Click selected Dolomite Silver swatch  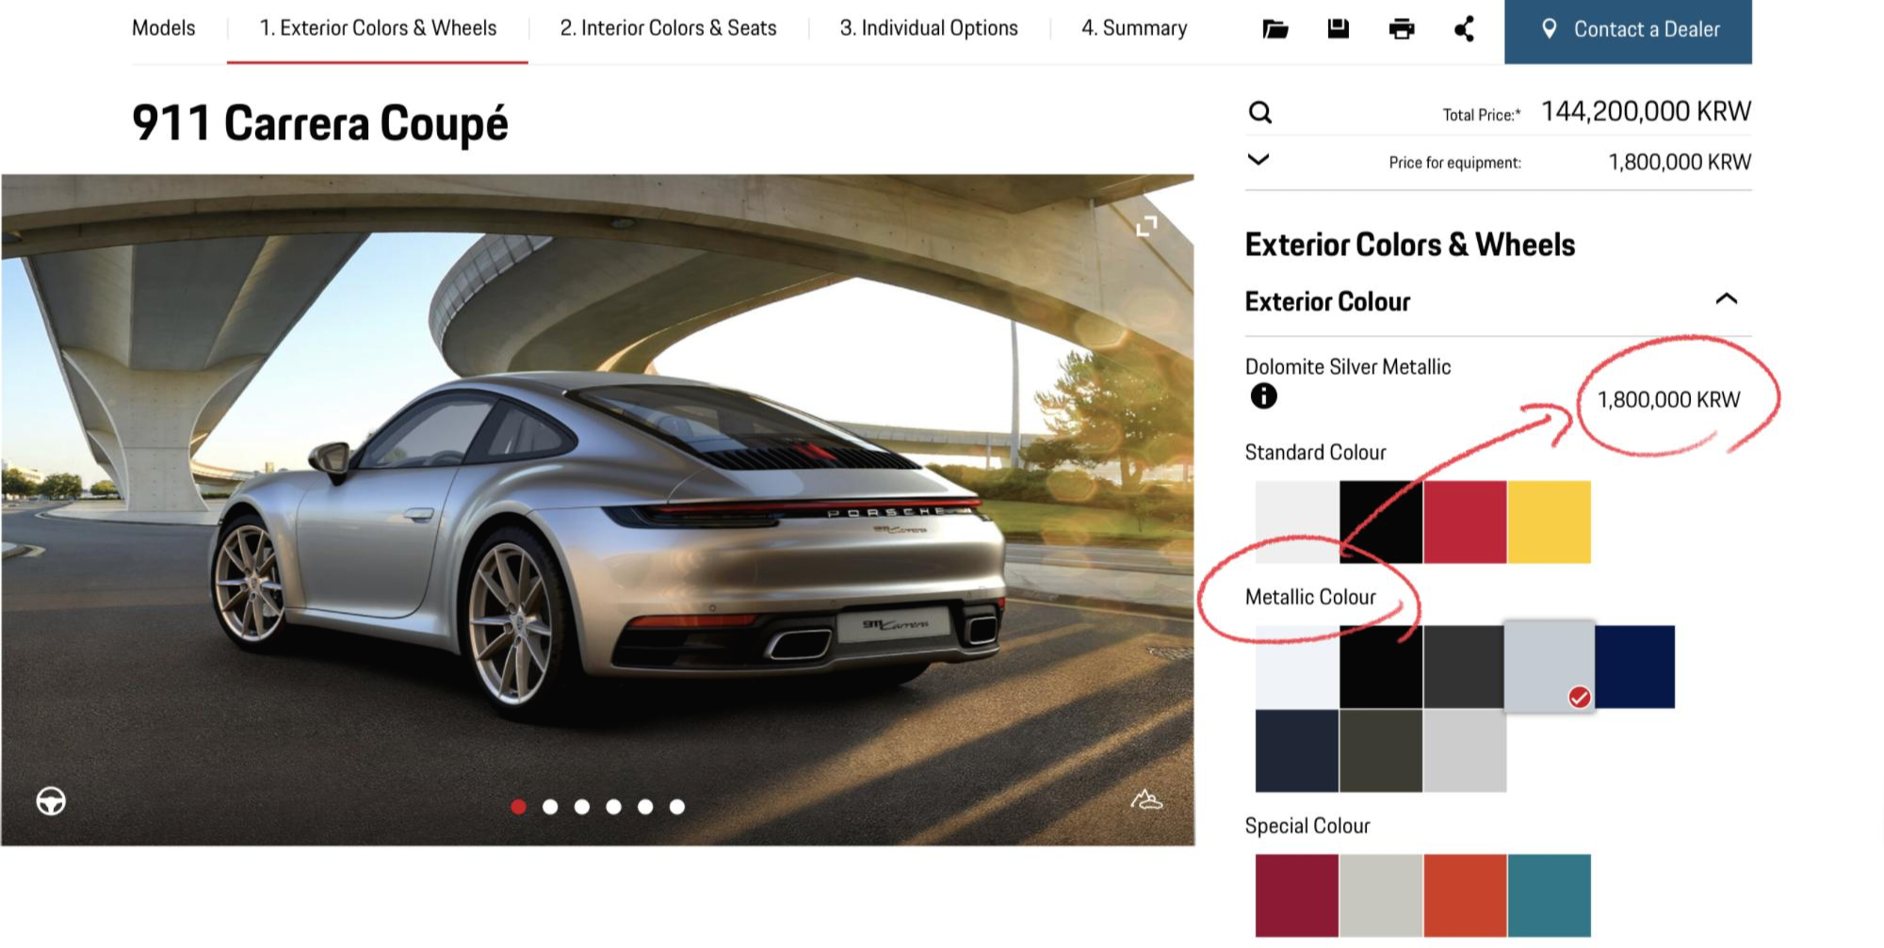[x=1549, y=666]
